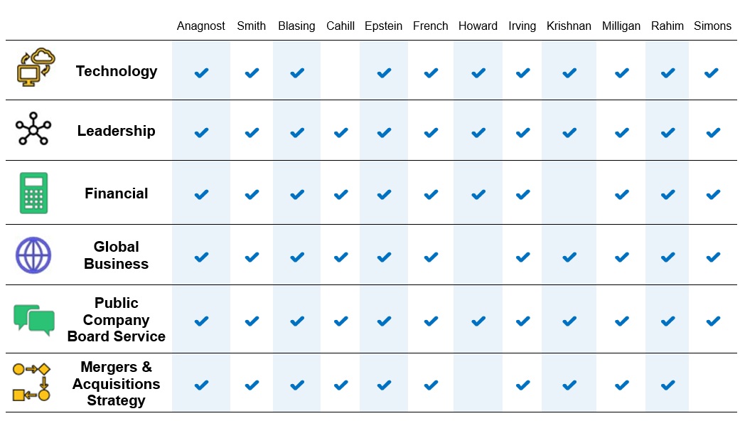Click the Global Business row label

[x=117, y=255]
